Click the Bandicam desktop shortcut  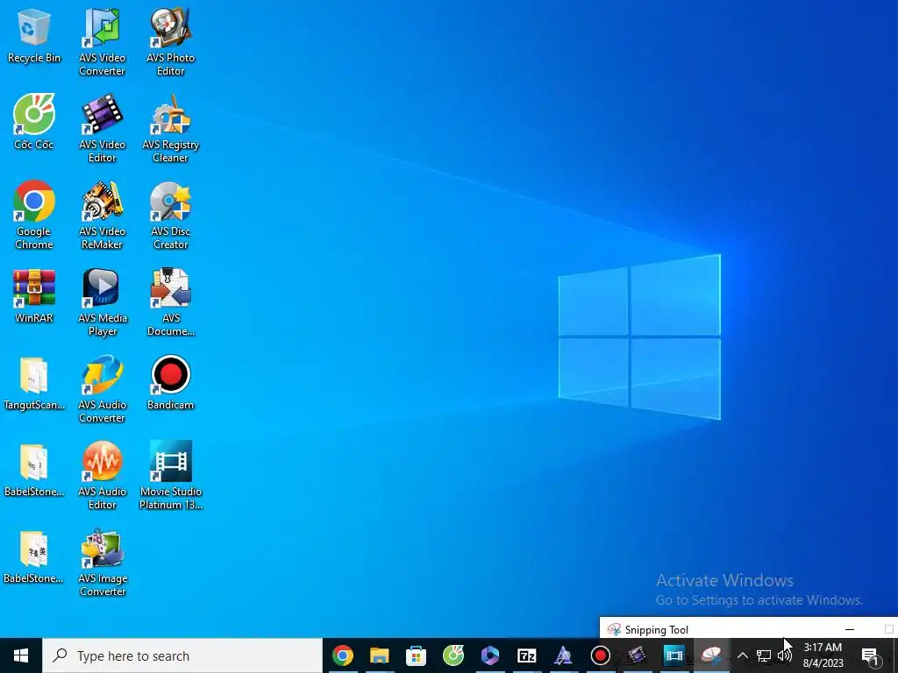(x=171, y=383)
